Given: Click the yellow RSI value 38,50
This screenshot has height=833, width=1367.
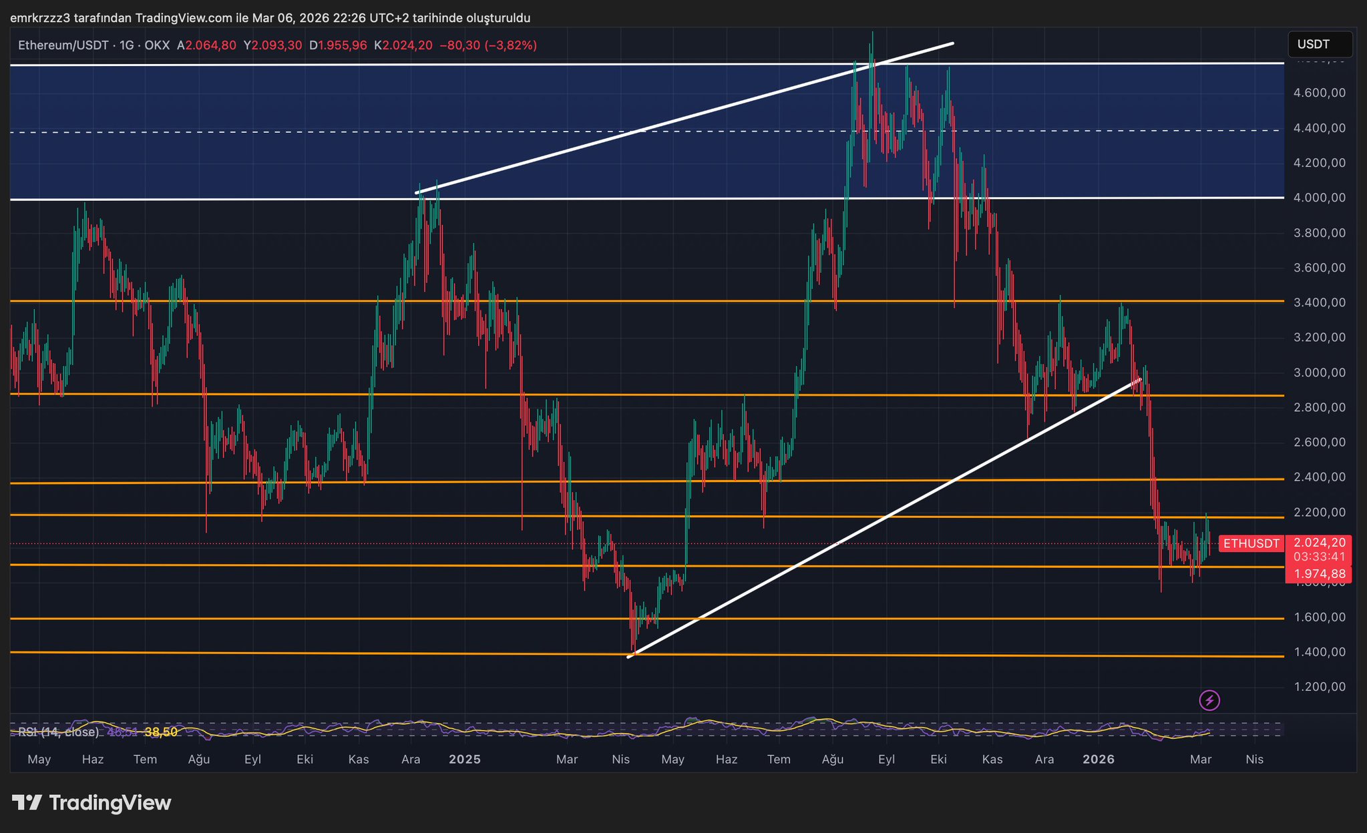Looking at the screenshot, I should (x=161, y=732).
